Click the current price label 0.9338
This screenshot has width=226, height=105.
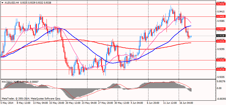[x=221, y=36]
